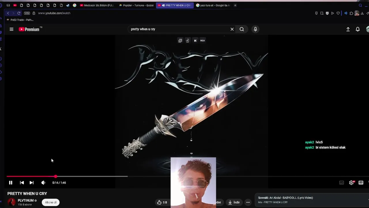Open the player send-arrow icon in the address bar
369x208 pixels.
click(x=332, y=13)
